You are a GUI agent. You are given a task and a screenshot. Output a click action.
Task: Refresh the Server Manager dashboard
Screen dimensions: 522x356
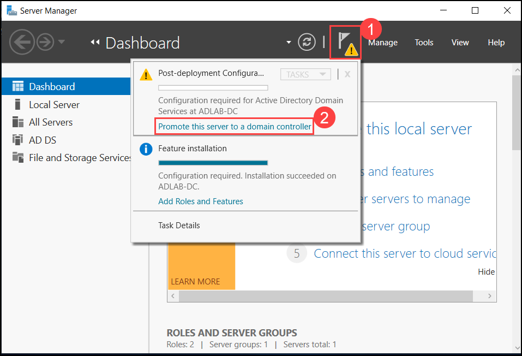tap(307, 43)
